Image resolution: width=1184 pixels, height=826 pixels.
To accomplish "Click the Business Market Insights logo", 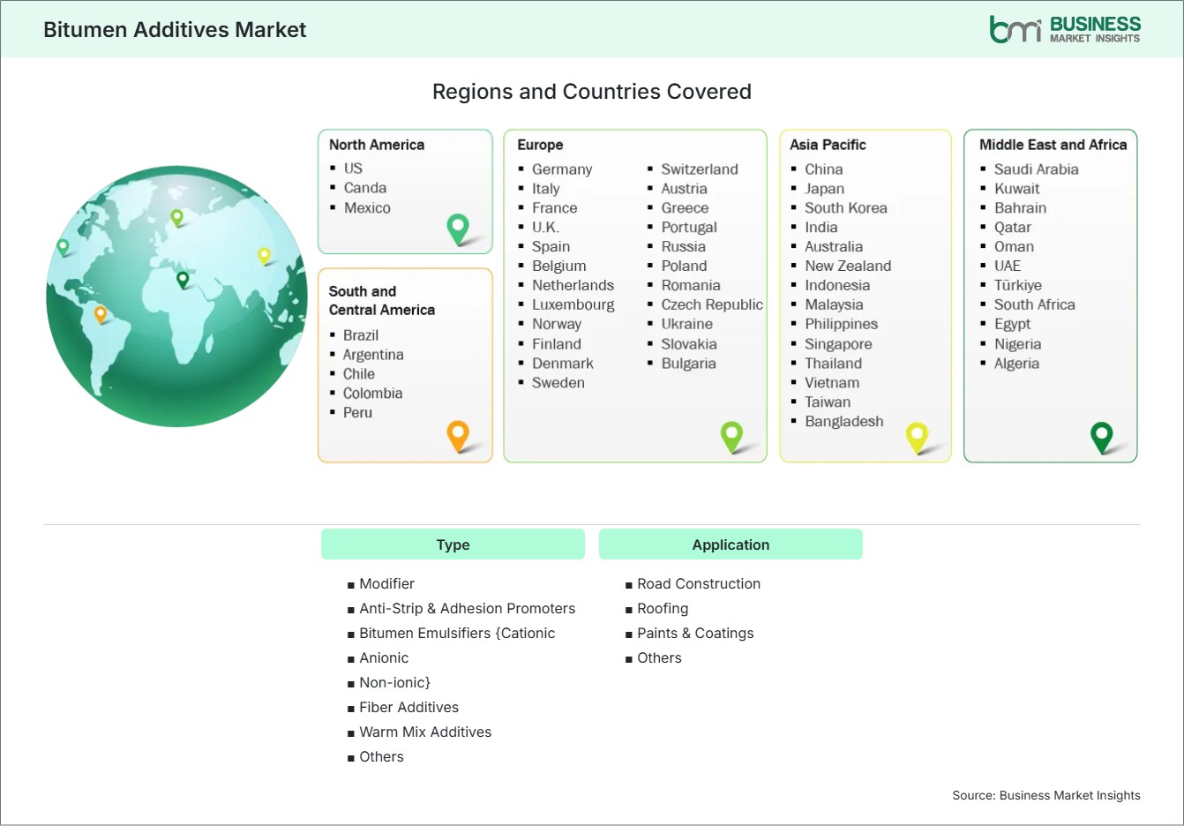I will coord(1065,29).
